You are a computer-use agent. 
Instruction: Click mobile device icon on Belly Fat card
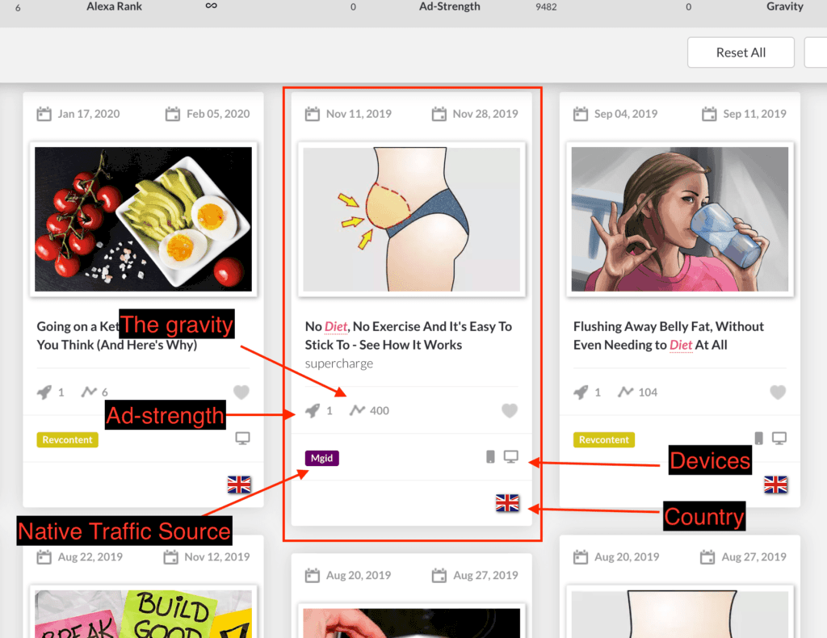pyautogui.click(x=759, y=439)
